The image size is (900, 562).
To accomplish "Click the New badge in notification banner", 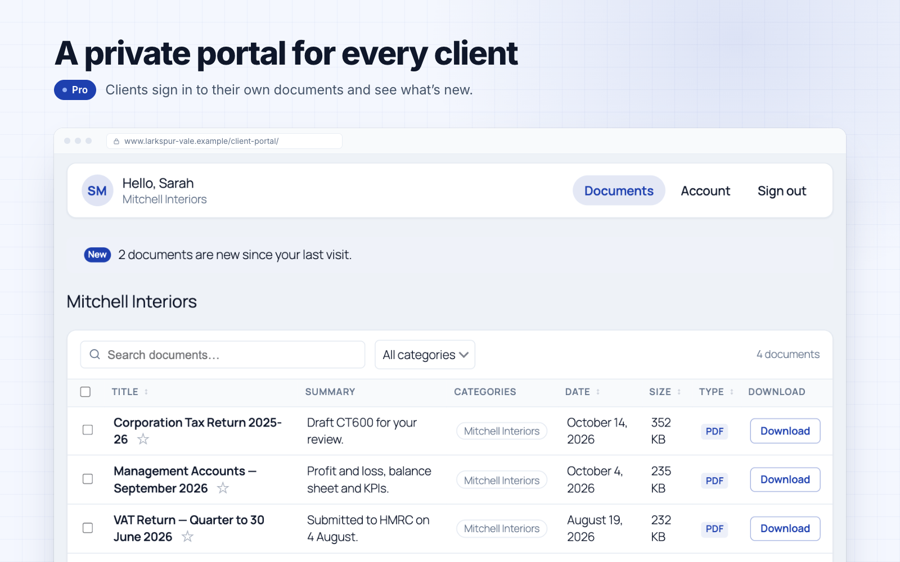I will (x=97, y=255).
